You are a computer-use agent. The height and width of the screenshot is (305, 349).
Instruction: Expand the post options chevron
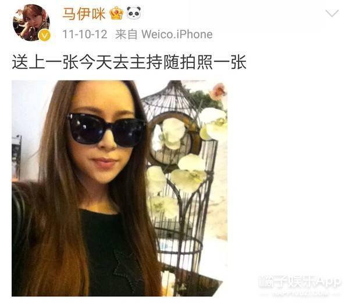tap(332, 13)
